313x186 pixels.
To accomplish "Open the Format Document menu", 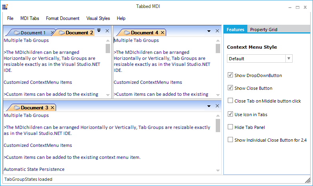I will coord(63,18).
